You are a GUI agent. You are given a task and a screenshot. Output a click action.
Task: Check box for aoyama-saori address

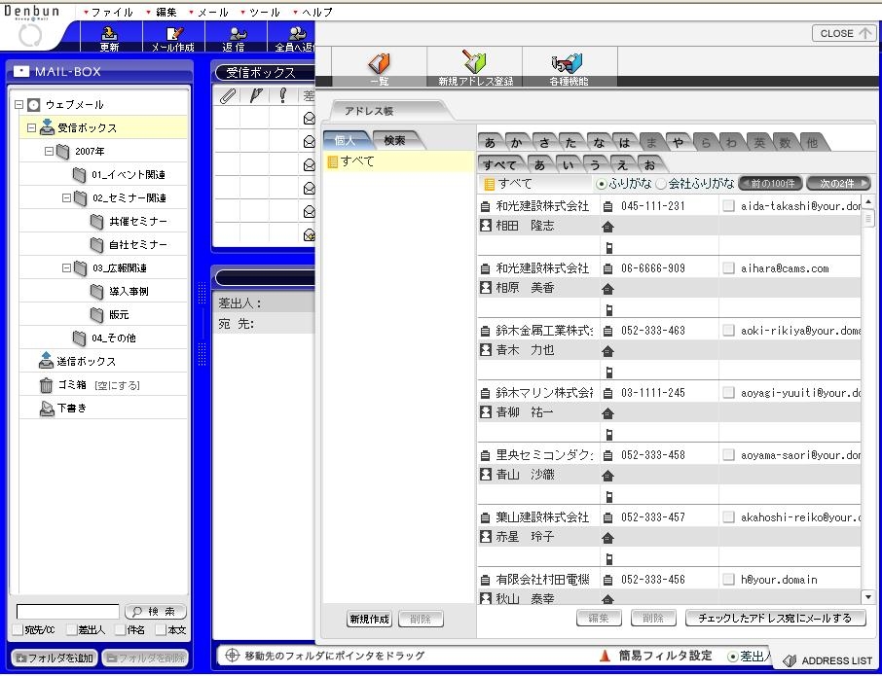pyautogui.click(x=728, y=454)
